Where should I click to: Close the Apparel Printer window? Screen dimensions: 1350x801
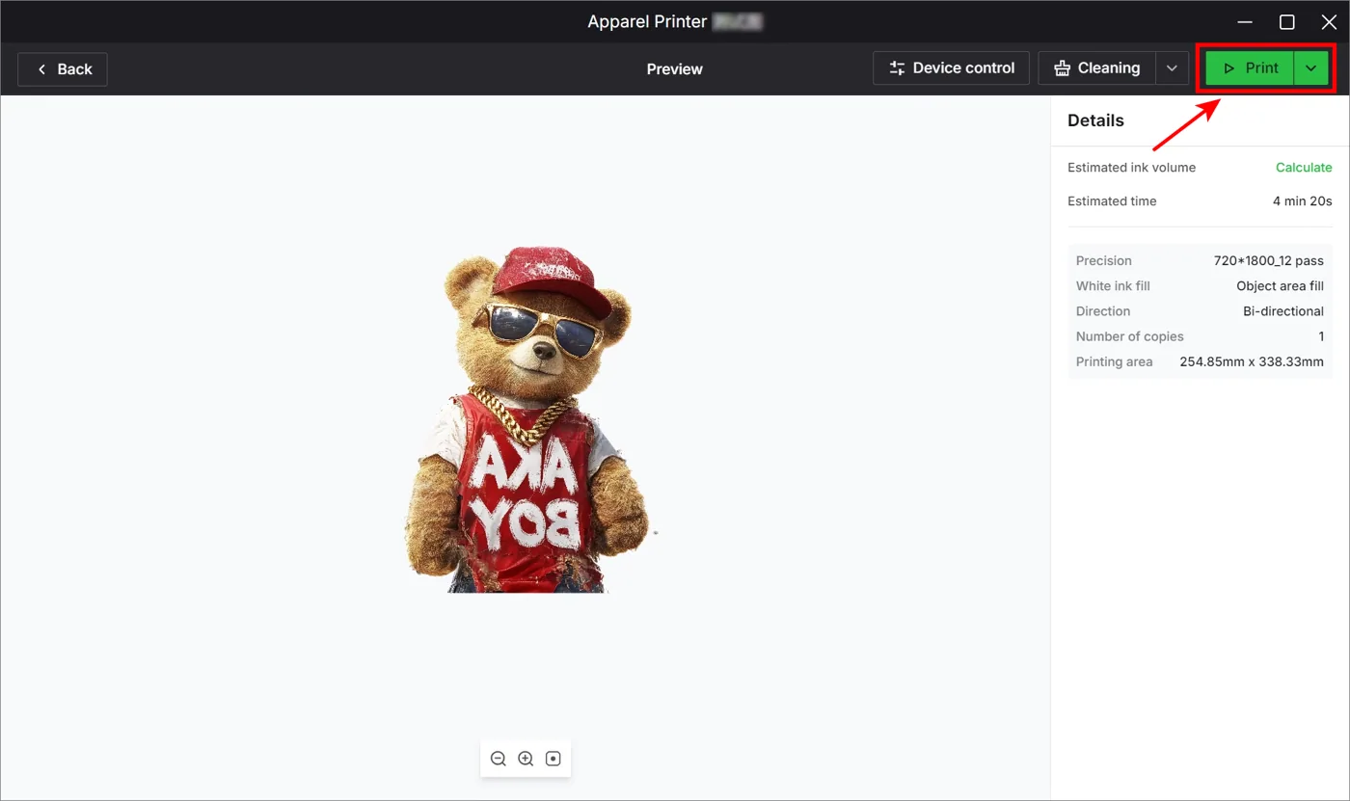(1329, 21)
